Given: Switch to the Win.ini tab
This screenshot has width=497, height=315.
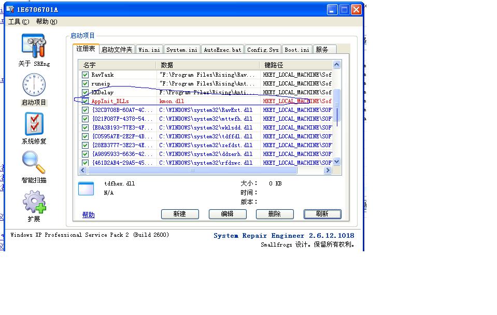Looking at the screenshot, I should click(x=149, y=50).
